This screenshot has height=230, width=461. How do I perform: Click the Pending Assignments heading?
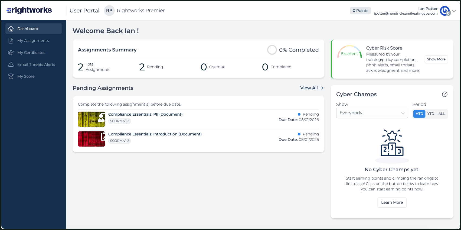[103, 88]
